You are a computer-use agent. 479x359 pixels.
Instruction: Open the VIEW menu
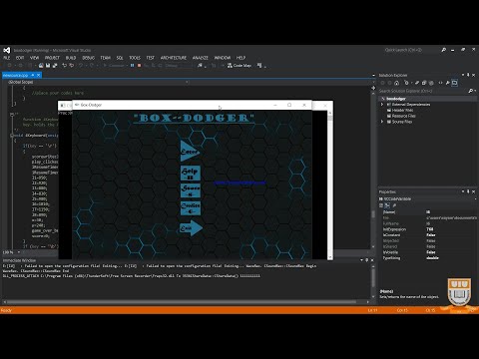point(35,58)
